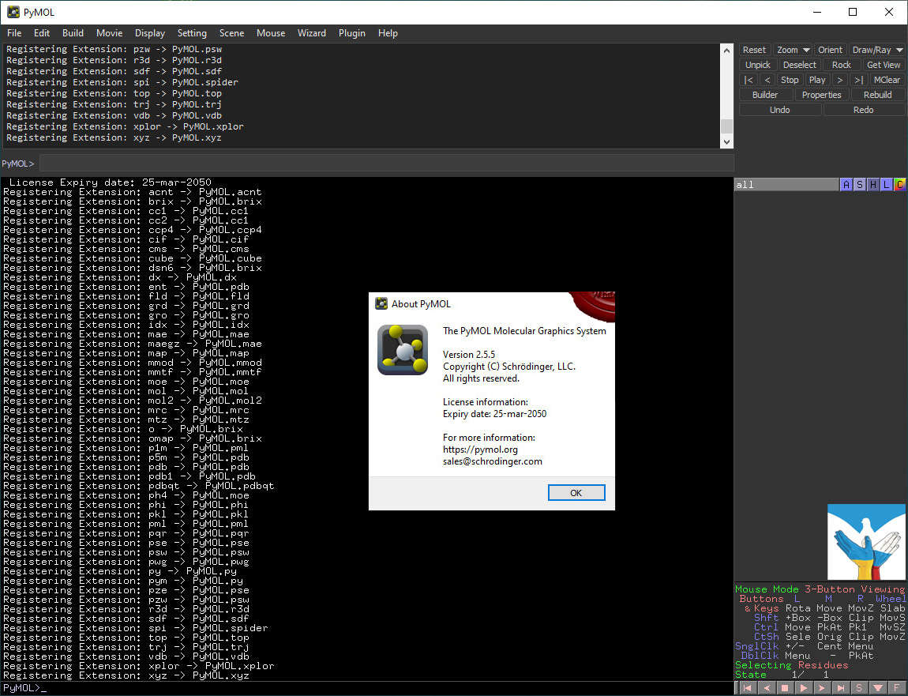
Task: Click the sales@schrodinger.com address
Action: click(492, 462)
